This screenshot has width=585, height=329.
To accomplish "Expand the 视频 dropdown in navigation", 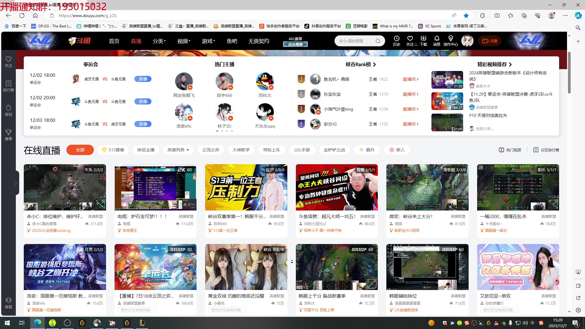I will click(184, 41).
